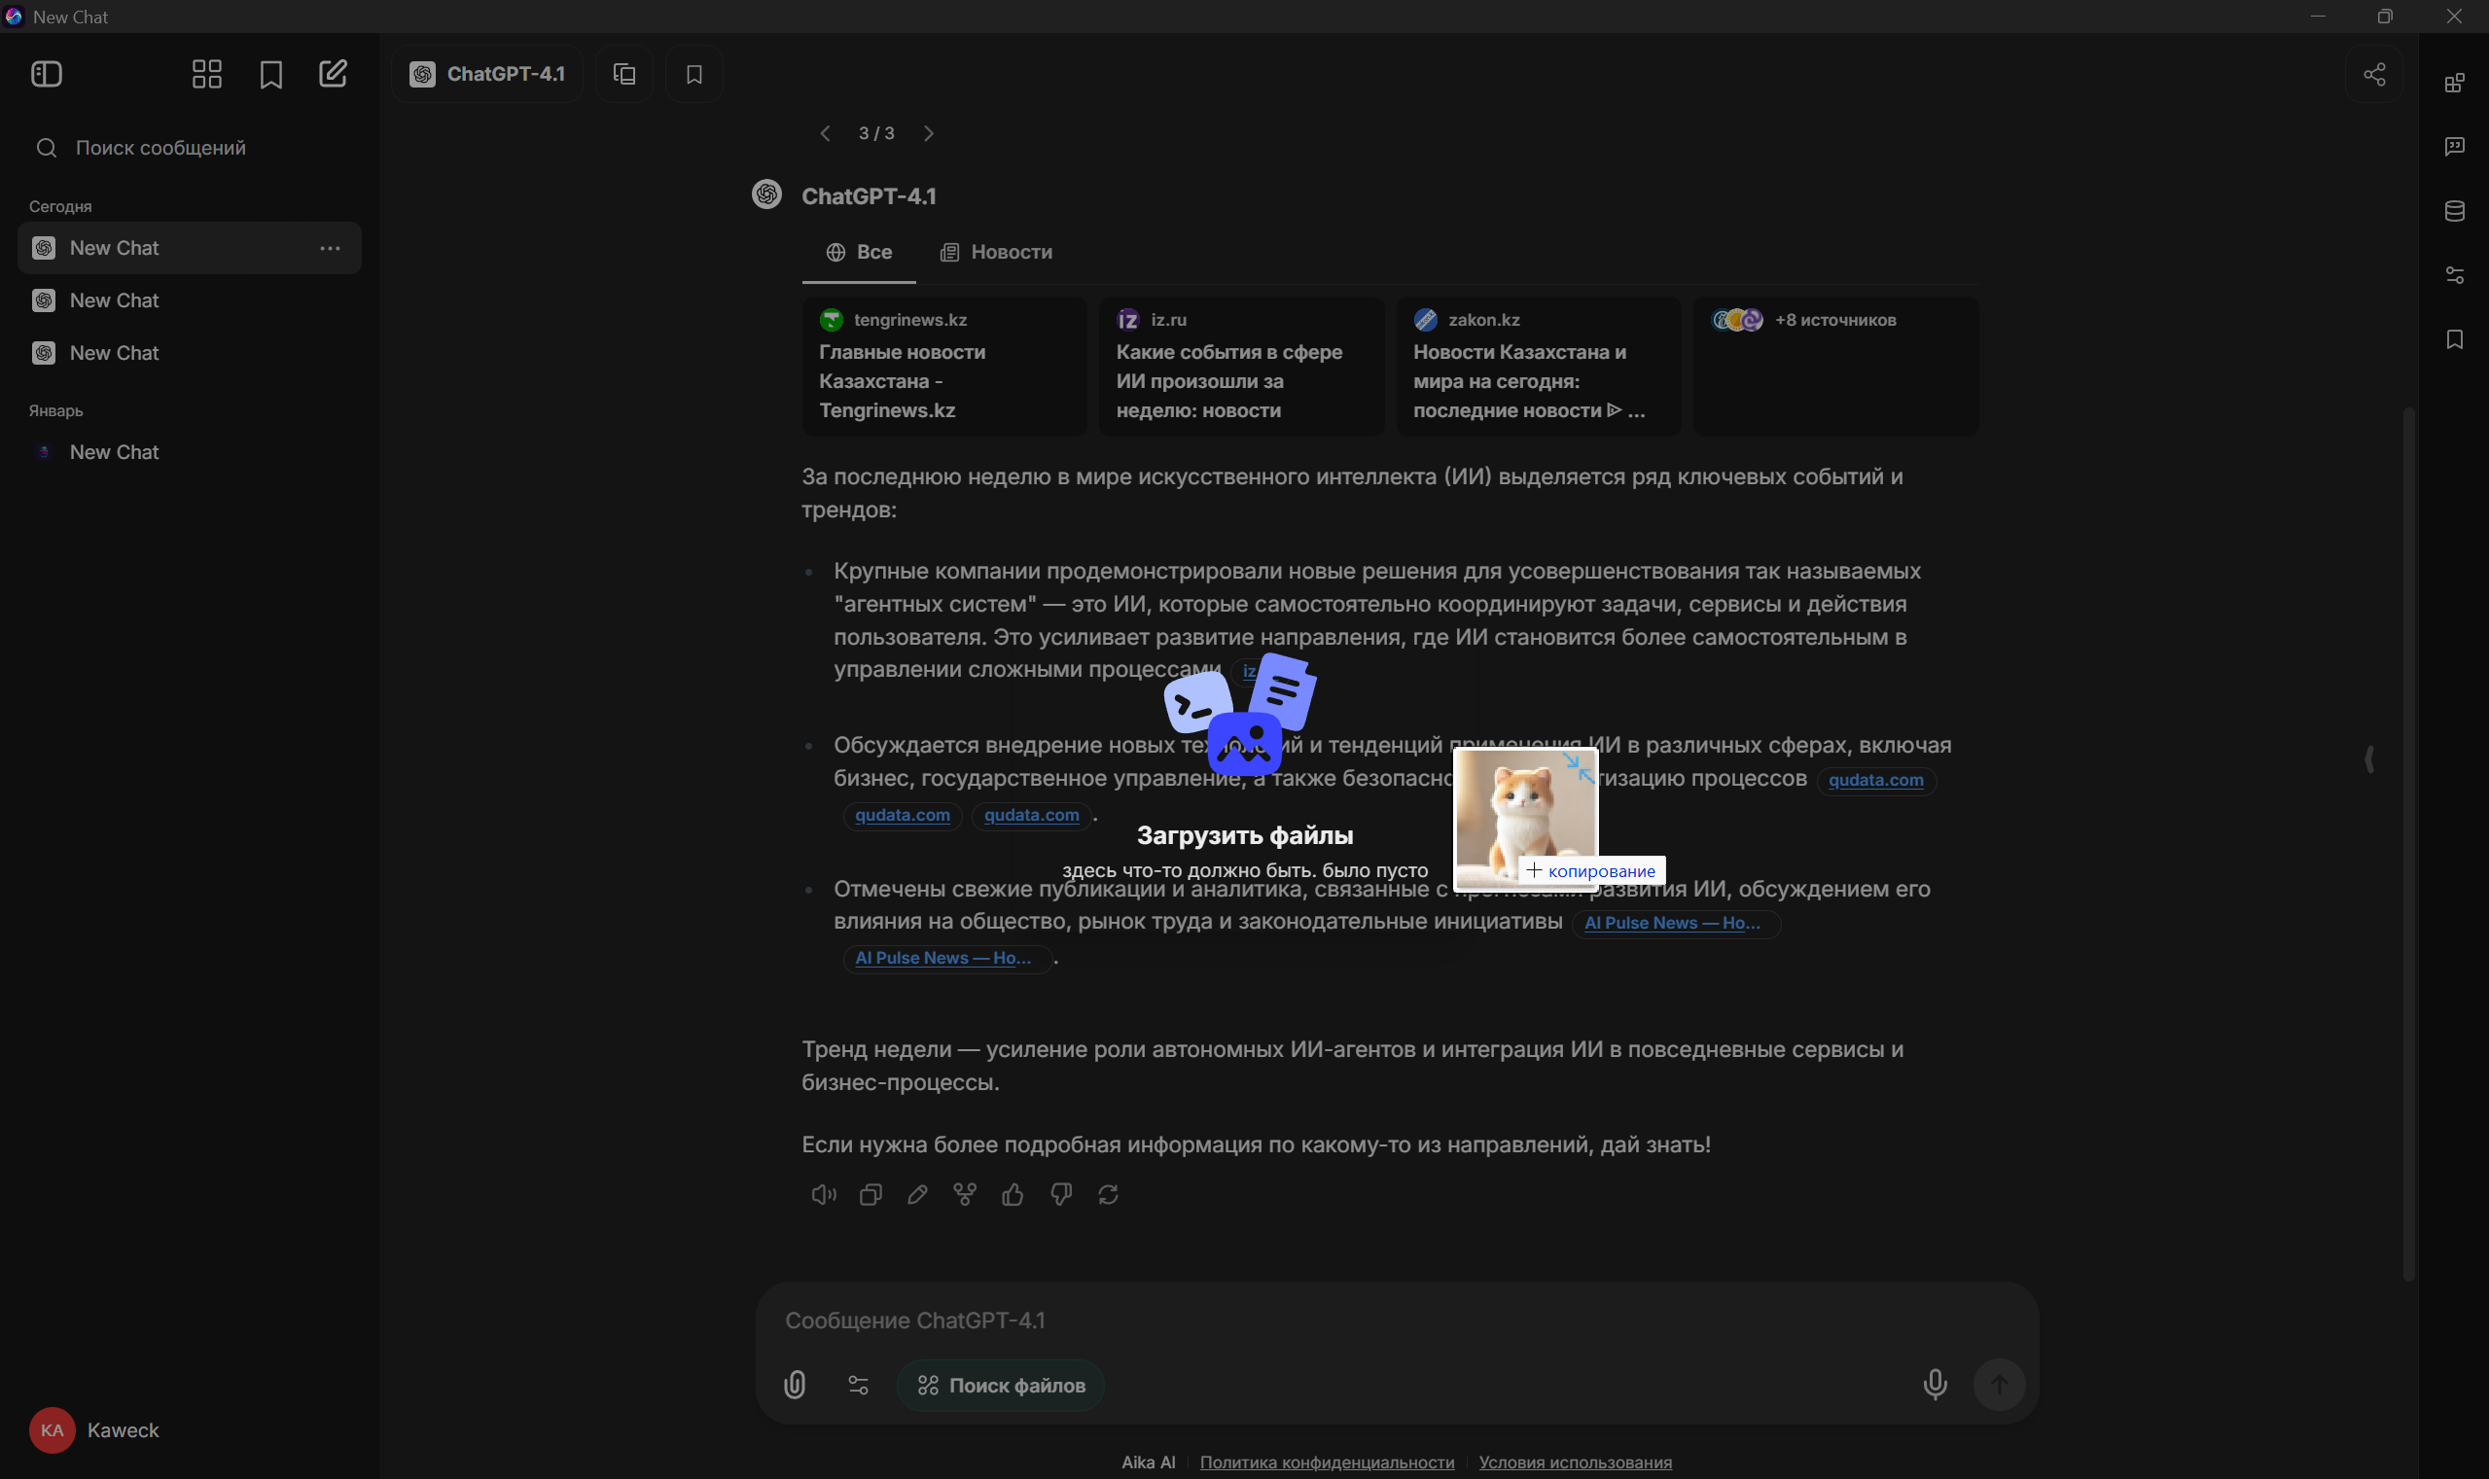
Task: Send message with arrow button
Action: point(1999,1385)
